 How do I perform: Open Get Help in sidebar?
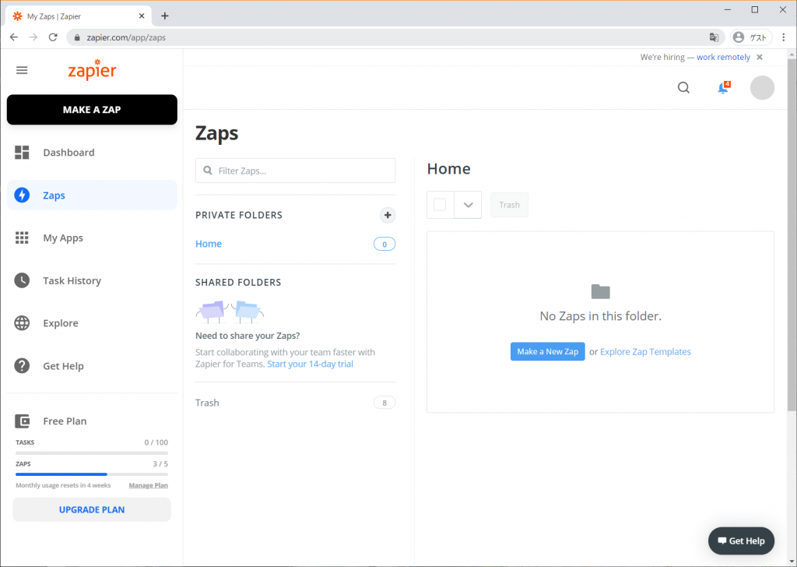92,366
